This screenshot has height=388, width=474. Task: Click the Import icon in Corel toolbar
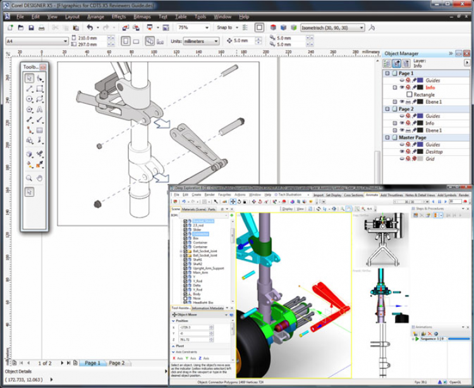[x=126, y=28]
